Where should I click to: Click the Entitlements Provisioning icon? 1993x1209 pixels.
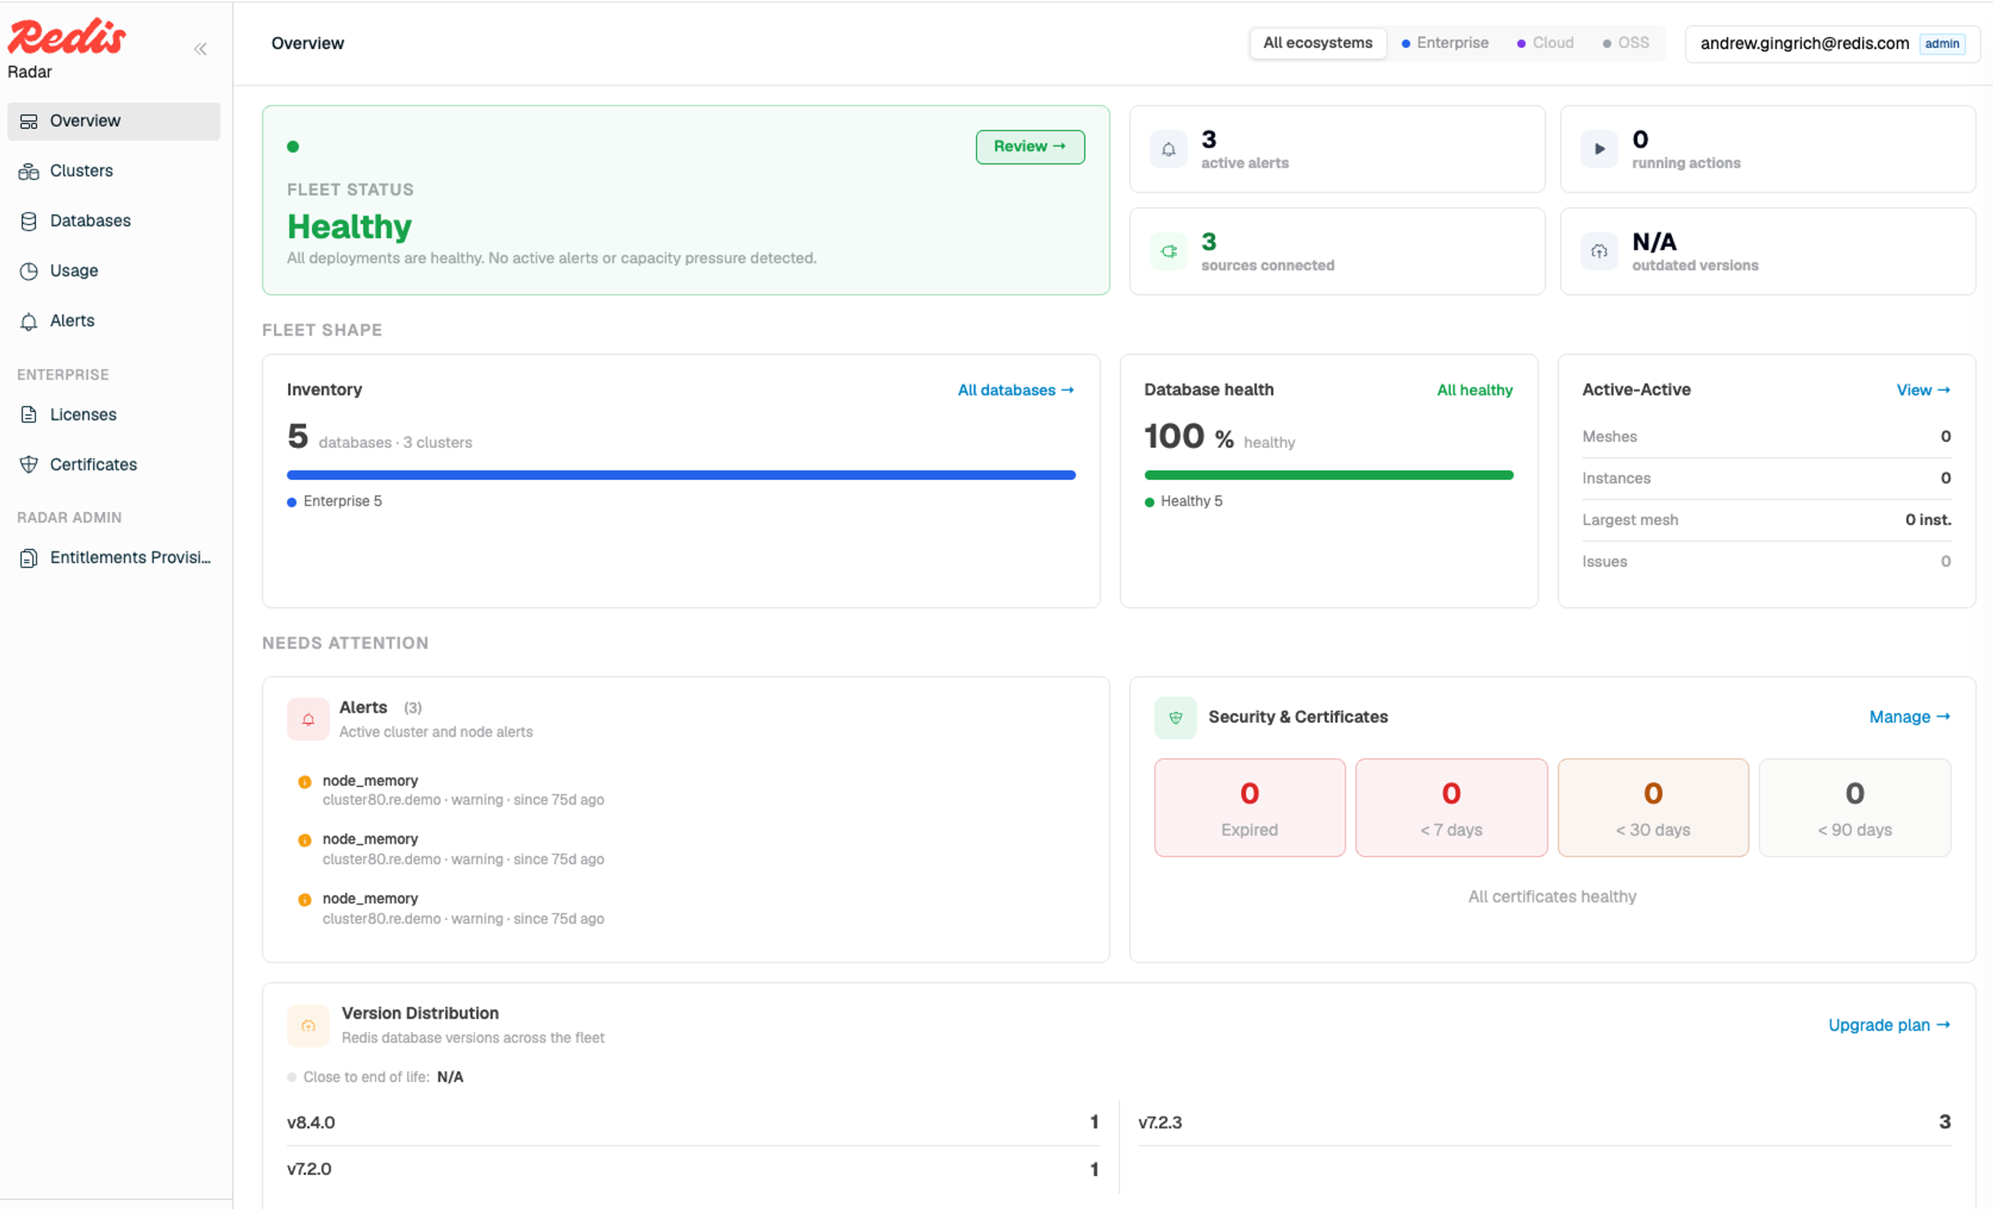[29, 559]
